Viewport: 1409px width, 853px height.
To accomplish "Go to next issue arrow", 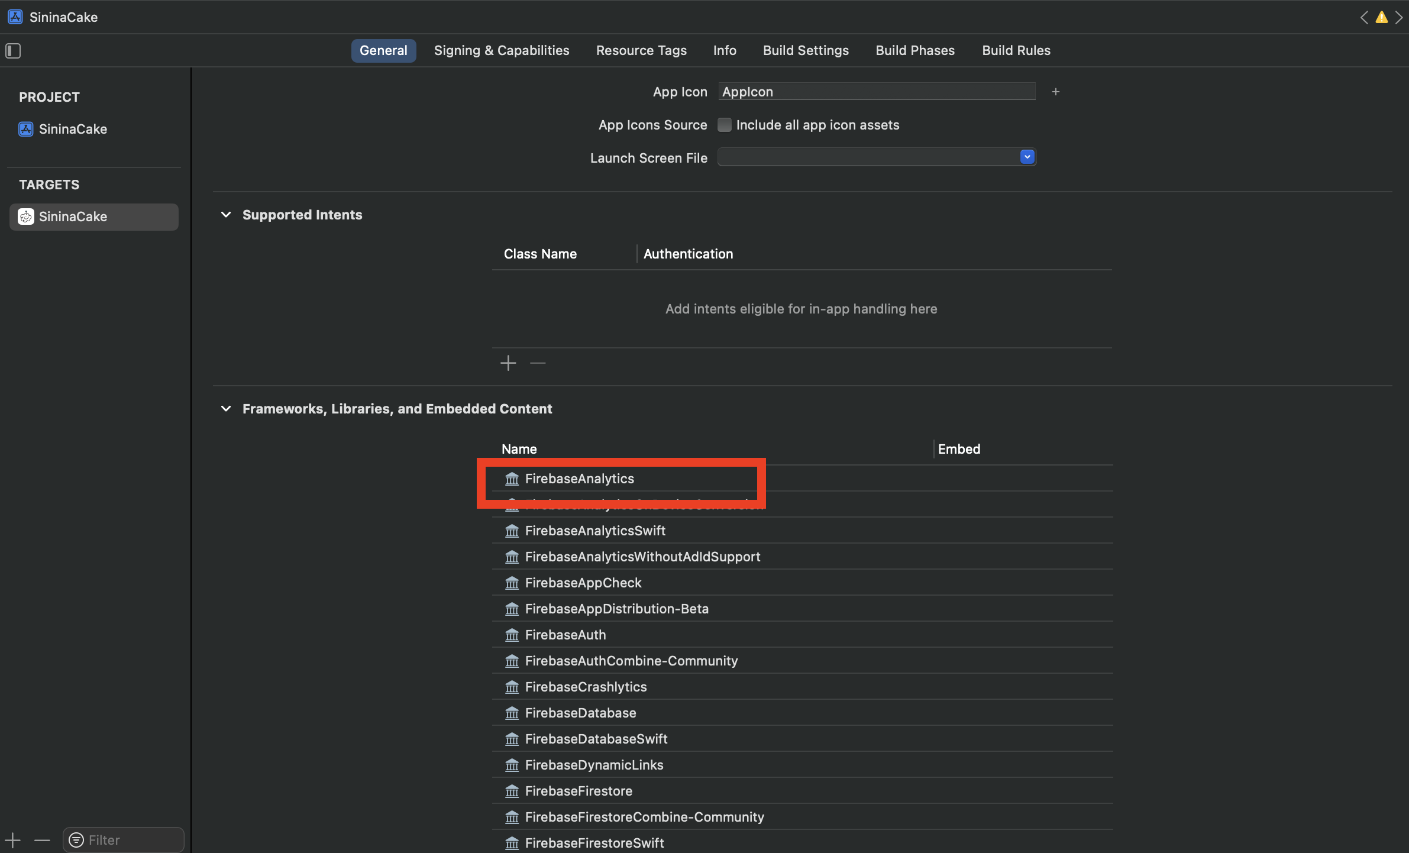I will click(x=1398, y=18).
